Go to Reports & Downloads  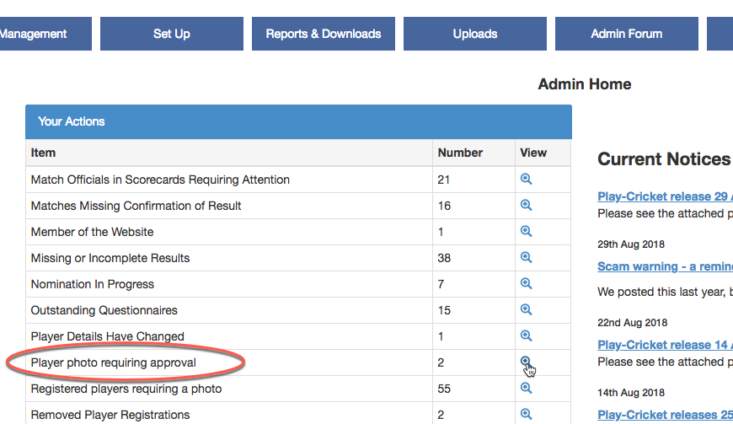(324, 34)
